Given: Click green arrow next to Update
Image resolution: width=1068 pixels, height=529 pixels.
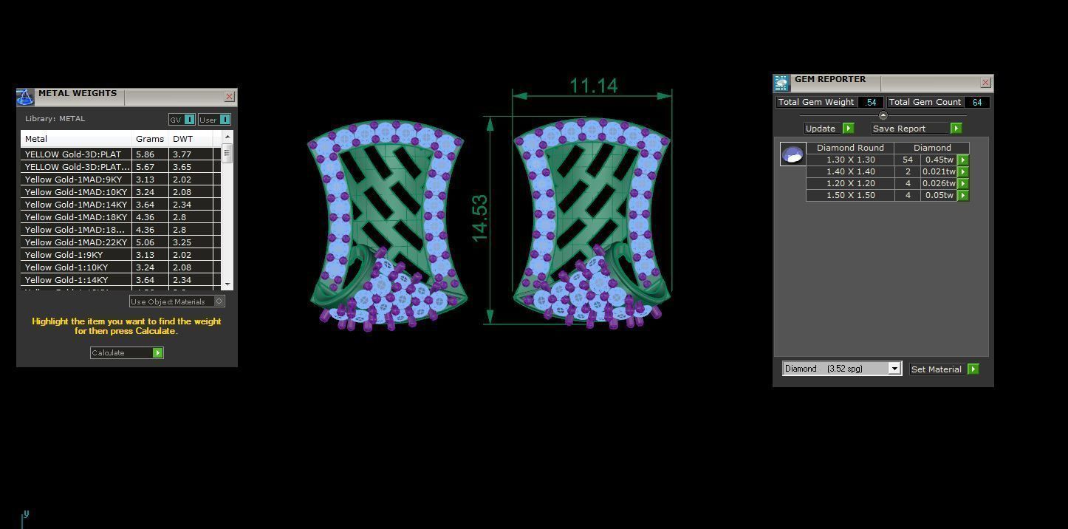Looking at the screenshot, I should (x=848, y=129).
